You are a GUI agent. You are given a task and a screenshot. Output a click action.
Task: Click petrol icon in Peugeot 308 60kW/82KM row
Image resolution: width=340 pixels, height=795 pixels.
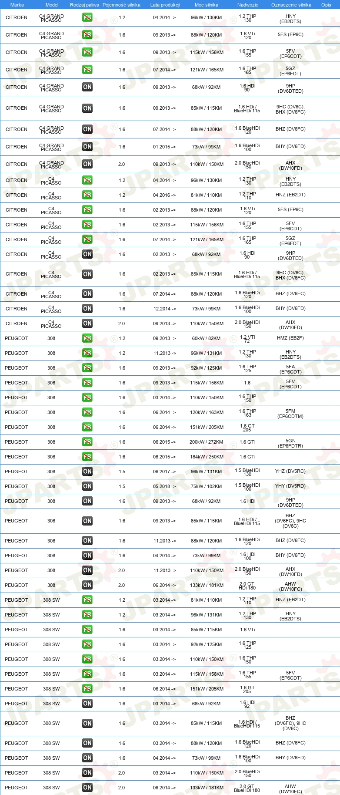tap(87, 338)
